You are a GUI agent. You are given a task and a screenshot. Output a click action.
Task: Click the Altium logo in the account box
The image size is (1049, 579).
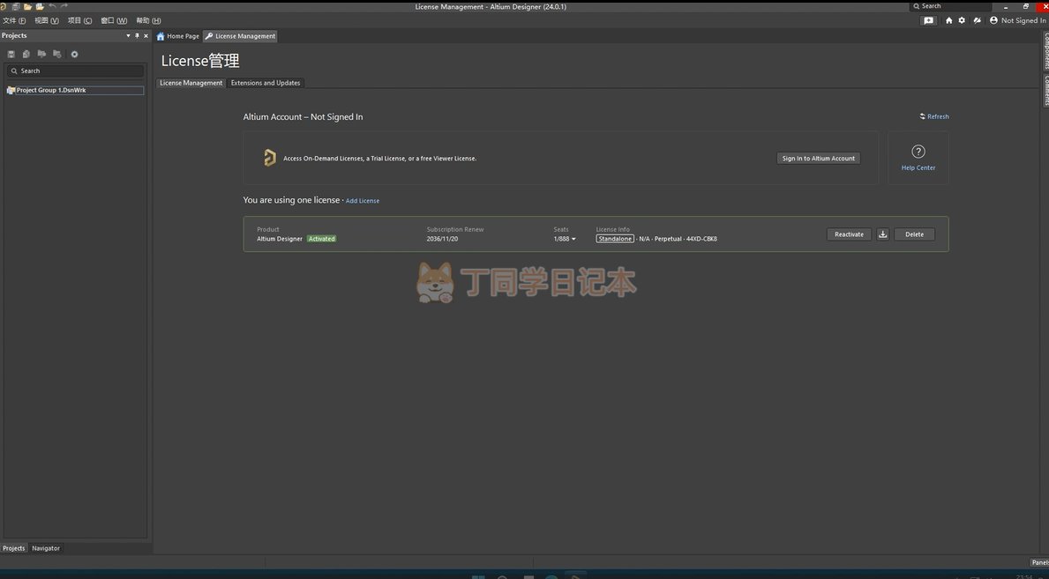tap(270, 158)
